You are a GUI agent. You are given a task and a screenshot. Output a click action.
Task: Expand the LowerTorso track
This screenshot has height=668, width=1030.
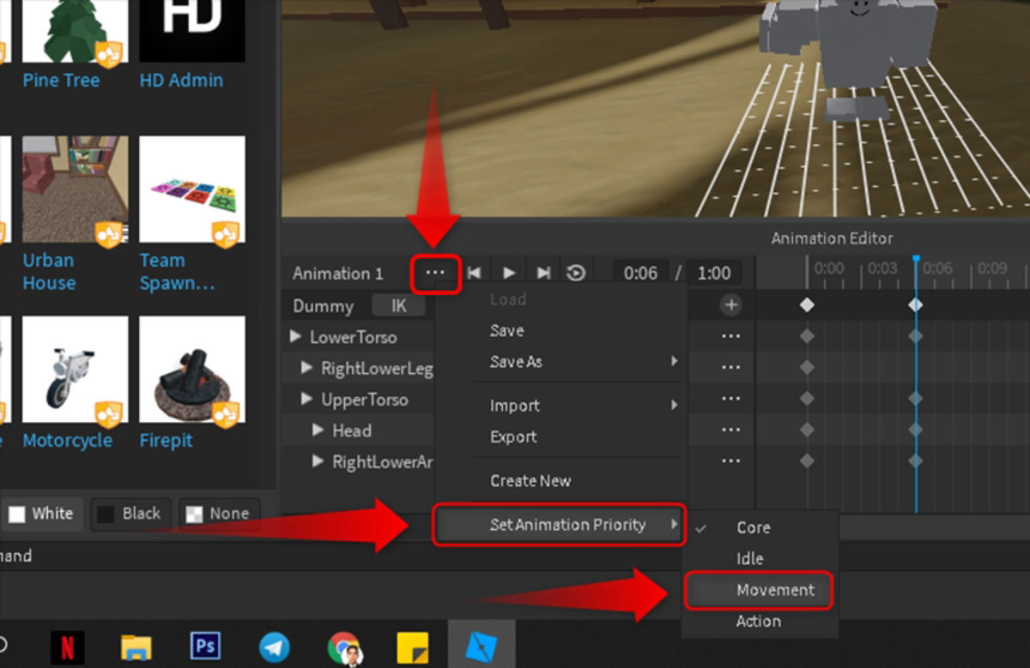(295, 337)
